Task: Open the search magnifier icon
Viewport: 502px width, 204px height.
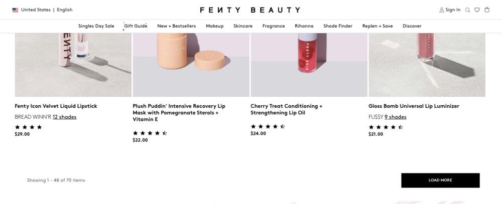Action: tap(467, 10)
